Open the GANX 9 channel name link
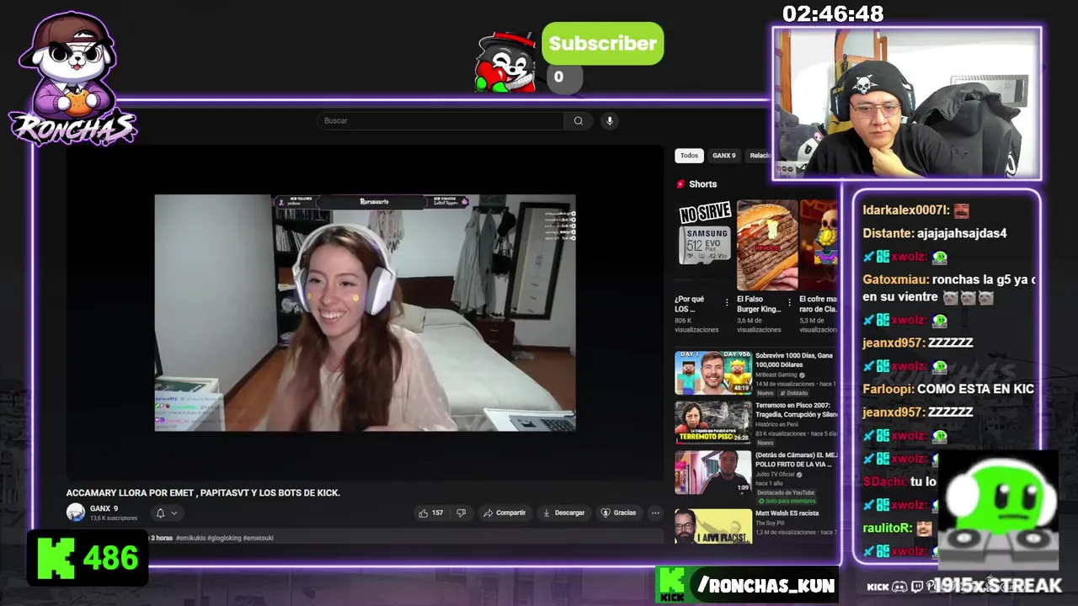Screen dimensions: 1078x606 coord(104,508)
